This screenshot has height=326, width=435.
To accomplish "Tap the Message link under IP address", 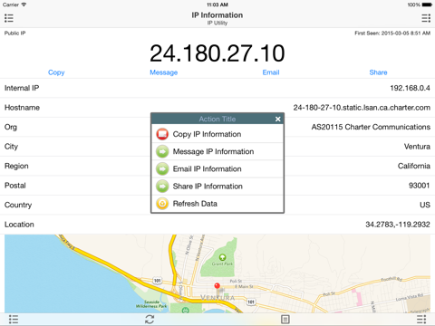I will (164, 72).
